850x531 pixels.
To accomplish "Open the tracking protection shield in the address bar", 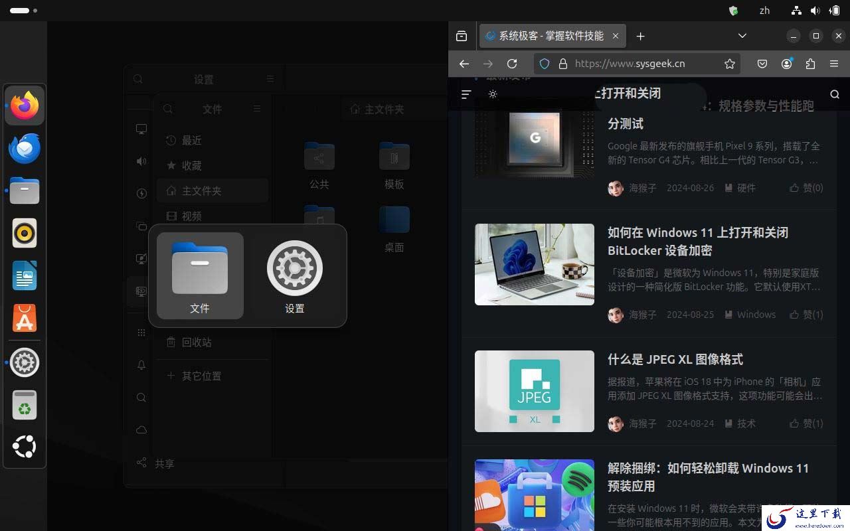I will click(545, 64).
